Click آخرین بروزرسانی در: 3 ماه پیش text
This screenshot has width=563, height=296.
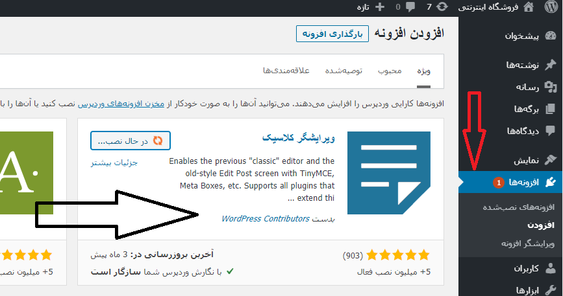point(152,255)
